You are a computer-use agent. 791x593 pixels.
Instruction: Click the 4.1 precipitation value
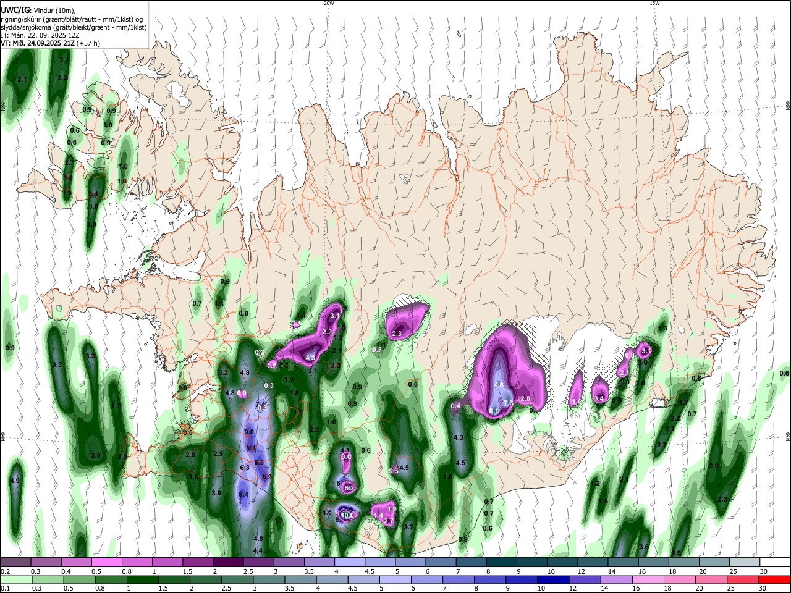coord(345,450)
